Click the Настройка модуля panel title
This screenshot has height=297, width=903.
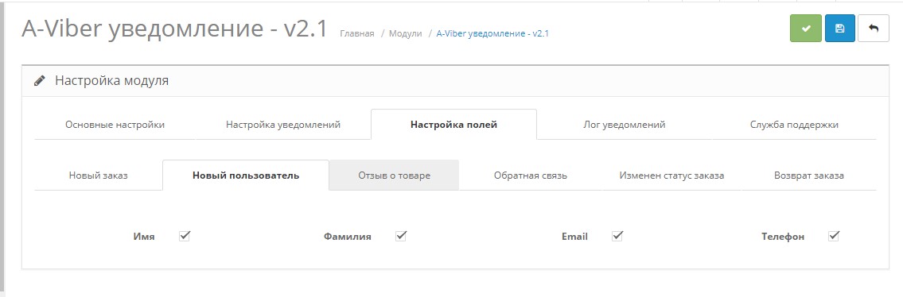tap(111, 81)
